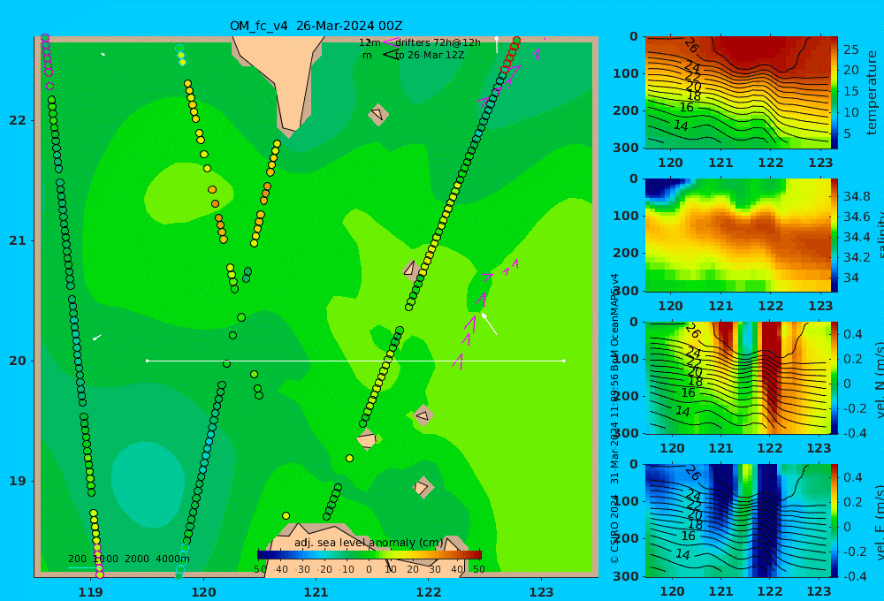The height and width of the screenshot is (601, 884).
Task: Click the west endpoint of the white section line
Action: 147,361
